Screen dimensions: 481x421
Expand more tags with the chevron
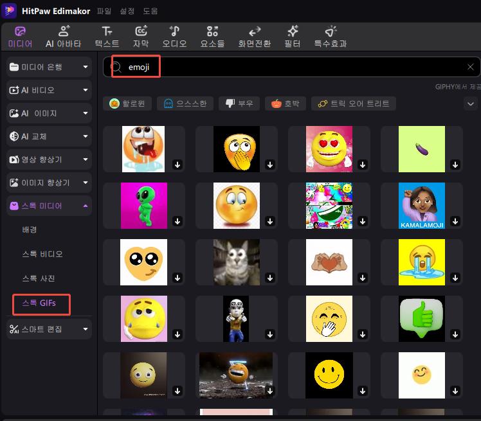pyautogui.click(x=471, y=103)
